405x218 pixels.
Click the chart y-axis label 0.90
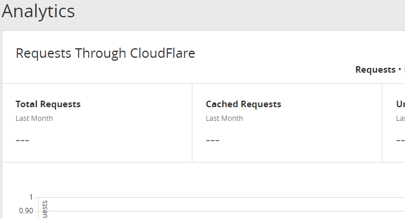pyautogui.click(x=26, y=211)
